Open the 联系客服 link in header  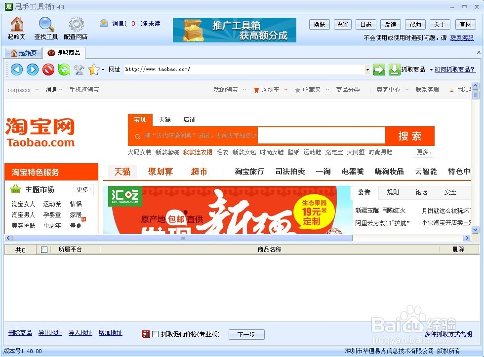[462, 38]
